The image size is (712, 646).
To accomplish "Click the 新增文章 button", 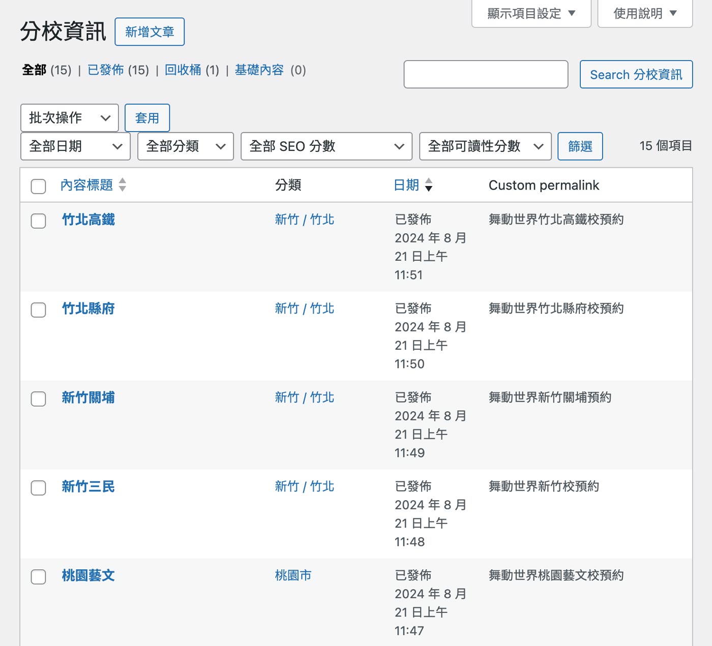I will pyautogui.click(x=150, y=32).
